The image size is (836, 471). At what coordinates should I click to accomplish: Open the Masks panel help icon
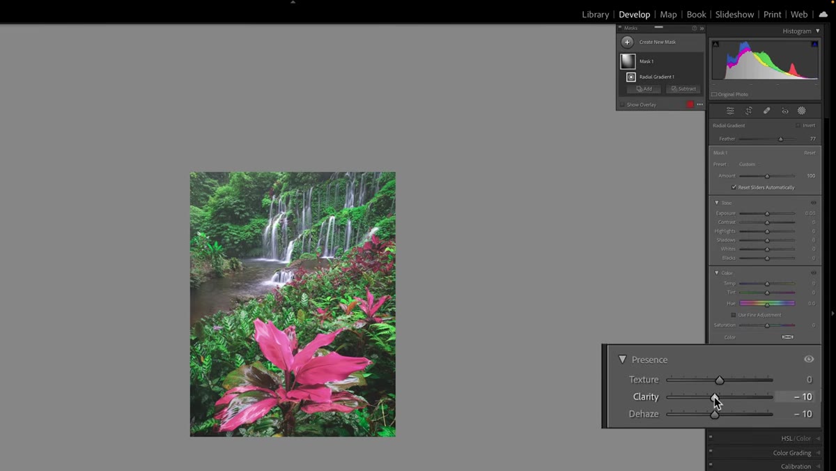(694, 28)
